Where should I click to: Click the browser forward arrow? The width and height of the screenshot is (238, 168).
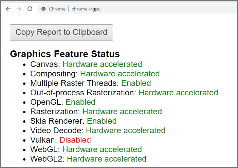coord(19,9)
